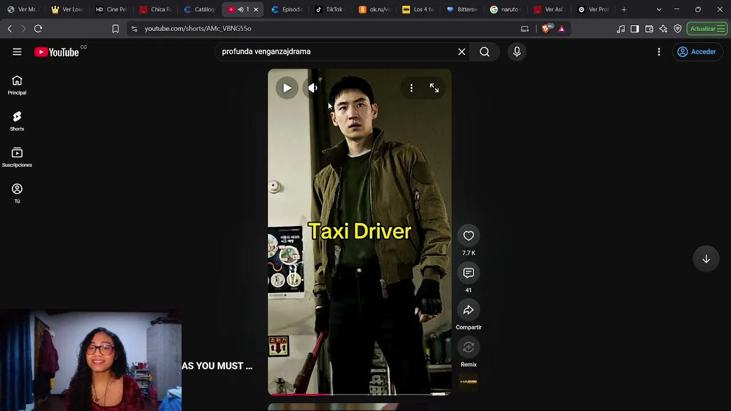
Task: Open the tab search dropdown chevron
Action: [659, 10]
